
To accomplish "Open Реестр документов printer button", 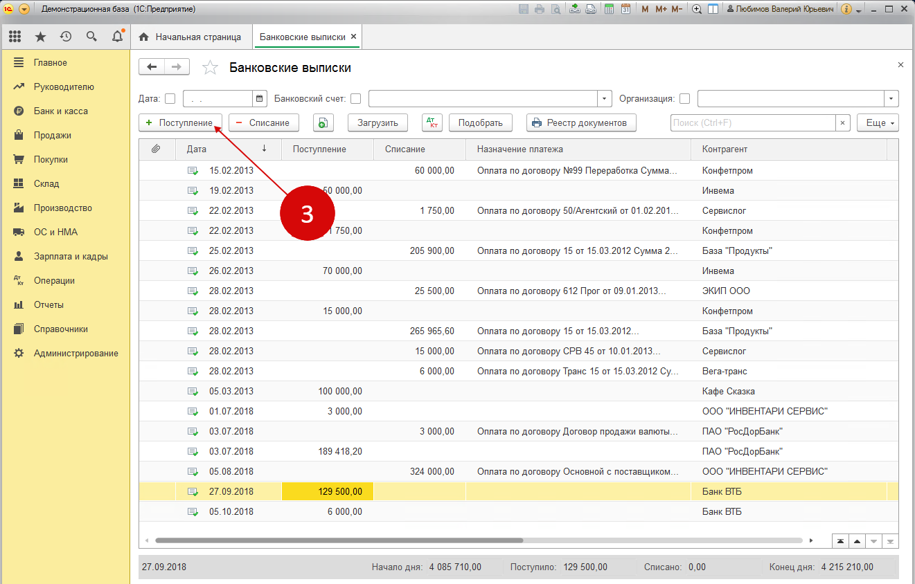I will click(x=581, y=122).
